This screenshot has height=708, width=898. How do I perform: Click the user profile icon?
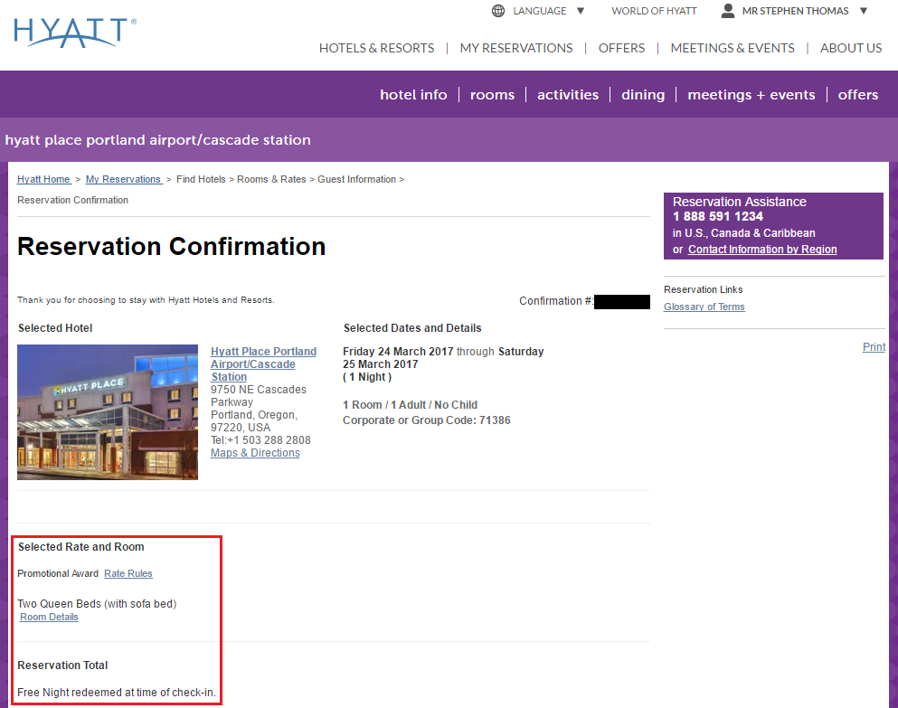[727, 11]
